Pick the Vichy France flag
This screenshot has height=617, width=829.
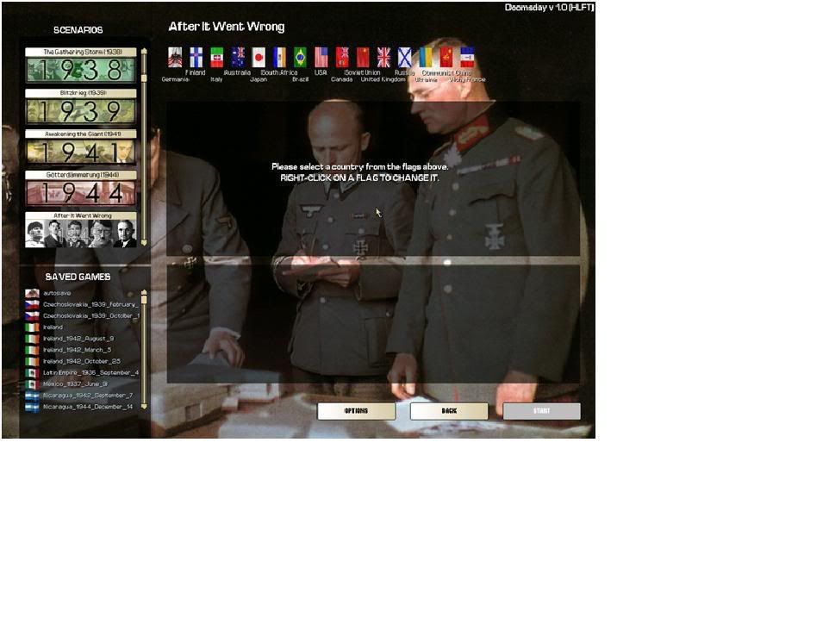click(x=467, y=58)
